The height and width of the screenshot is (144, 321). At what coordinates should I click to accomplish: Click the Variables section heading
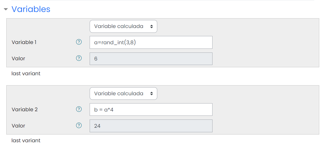pyautogui.click(x=31, y=9)
